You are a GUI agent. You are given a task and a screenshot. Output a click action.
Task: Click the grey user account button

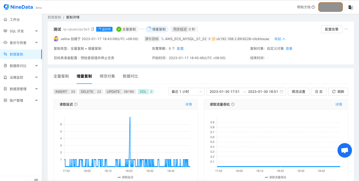point(330,7)
